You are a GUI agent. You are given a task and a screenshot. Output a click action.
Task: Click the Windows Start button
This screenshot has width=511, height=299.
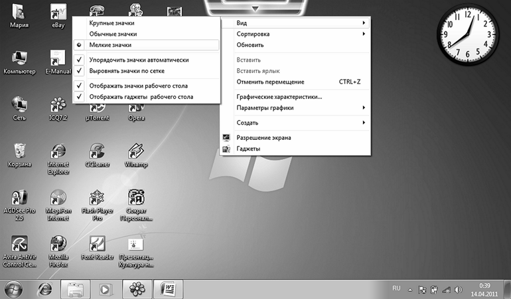pos(13,288)
